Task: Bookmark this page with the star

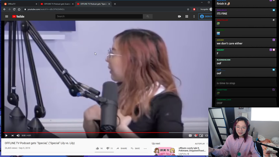Action: [x=188, y=9]
